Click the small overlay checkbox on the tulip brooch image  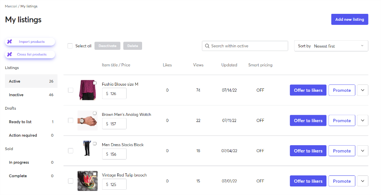point(94,174)
